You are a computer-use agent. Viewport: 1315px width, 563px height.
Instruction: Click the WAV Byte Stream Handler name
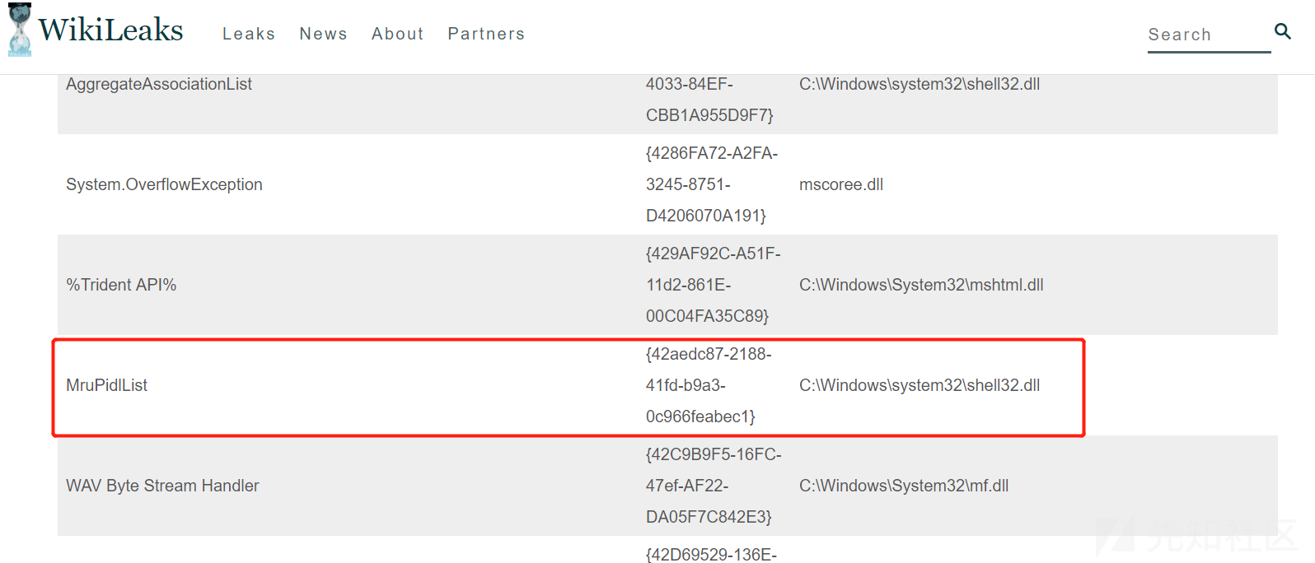click(162, 486)
